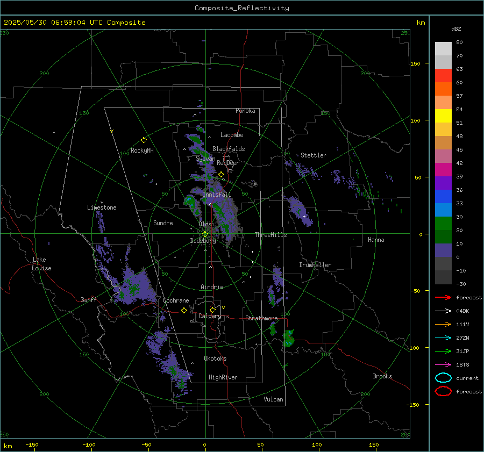Click the current legend label
The image size is (484, 452).
(467, 378)
